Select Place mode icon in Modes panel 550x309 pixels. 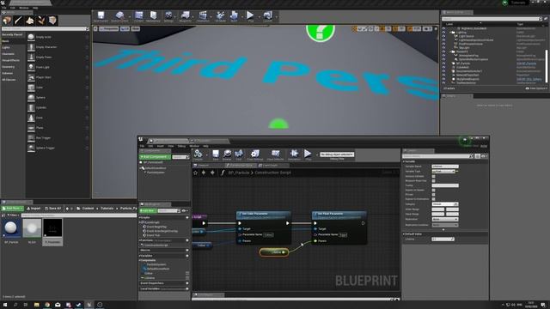tap(7, 21)
